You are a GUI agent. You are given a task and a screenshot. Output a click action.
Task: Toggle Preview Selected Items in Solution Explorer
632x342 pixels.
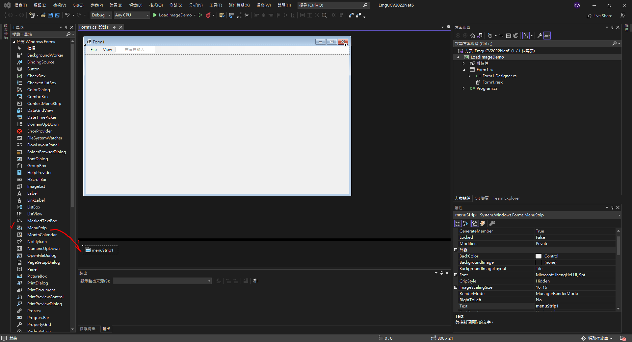pyautogui.click(x=547, y=36)
